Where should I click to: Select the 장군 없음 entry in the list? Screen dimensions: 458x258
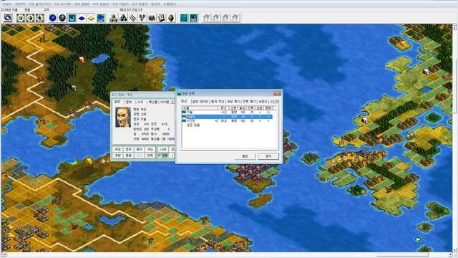193,125
